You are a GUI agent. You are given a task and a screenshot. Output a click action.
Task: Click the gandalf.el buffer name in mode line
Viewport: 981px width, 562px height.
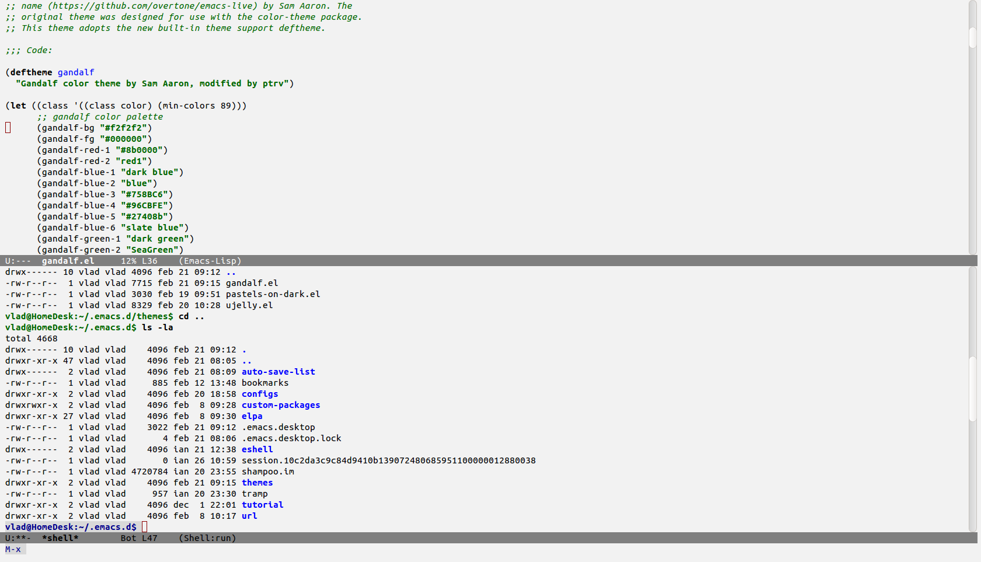coord(68,261)
